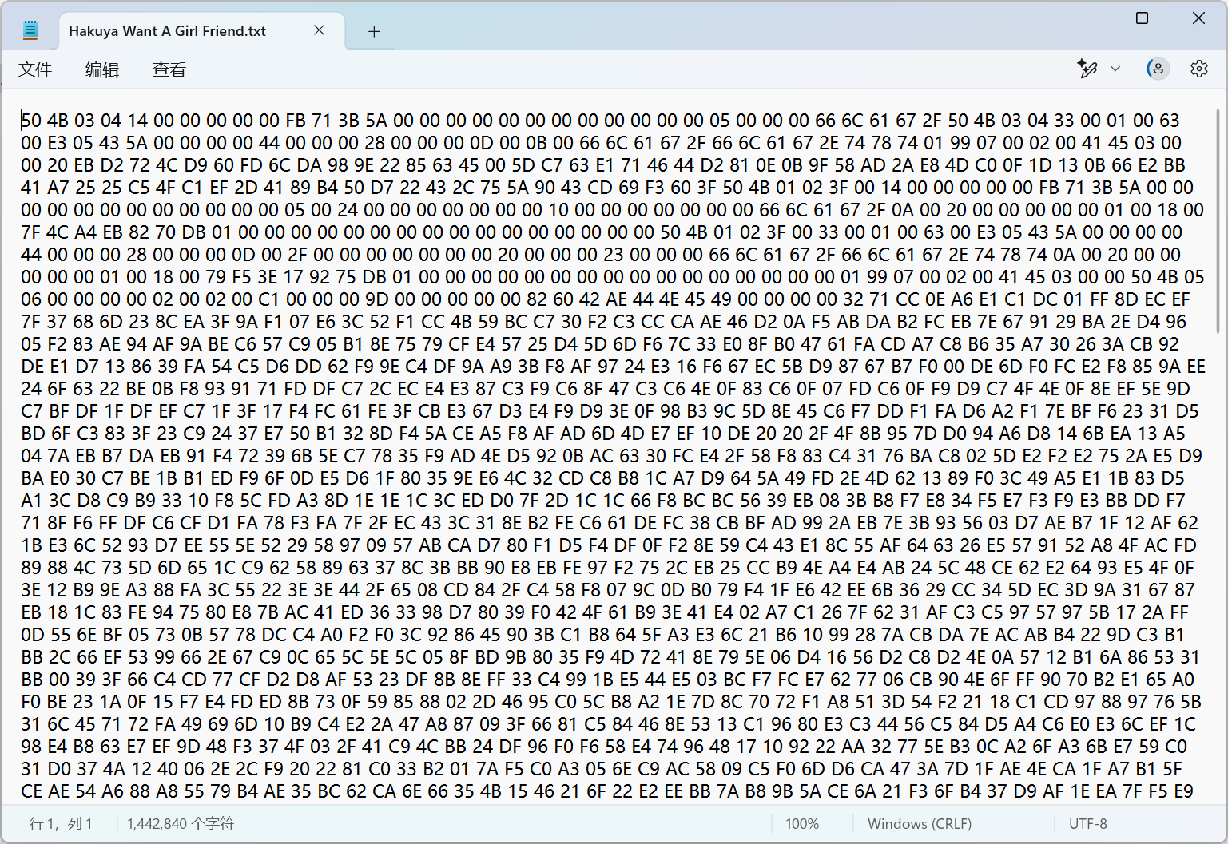Open the 查看 (View) menu

tap(169, 69)
